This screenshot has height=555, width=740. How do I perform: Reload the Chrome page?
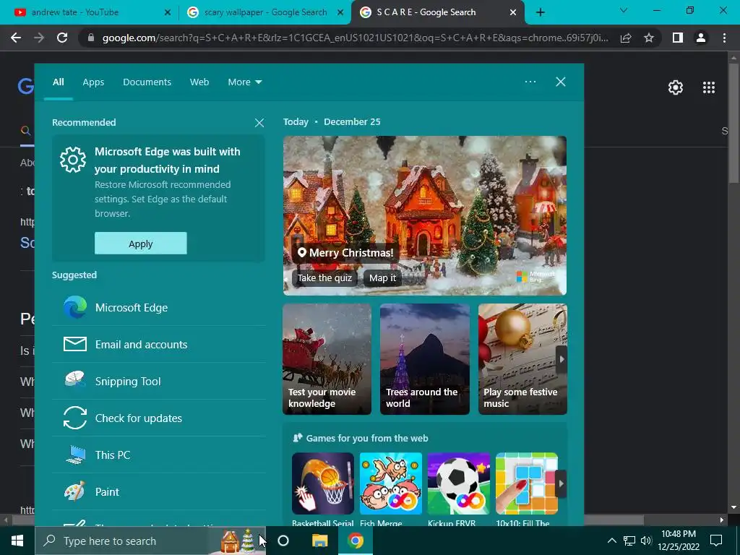point(62,38)
